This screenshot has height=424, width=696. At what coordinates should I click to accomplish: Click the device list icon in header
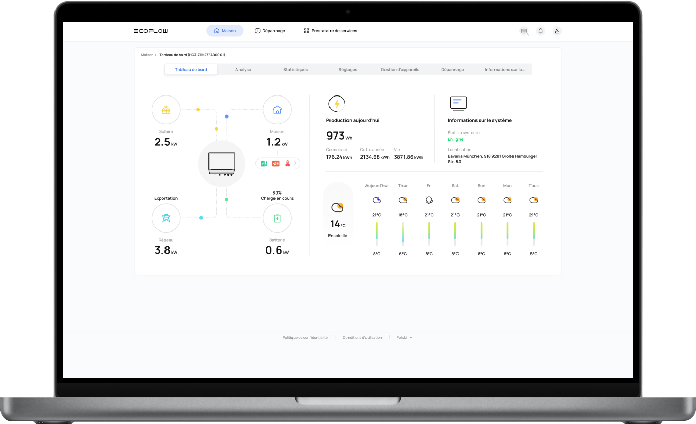coord(524,31)
